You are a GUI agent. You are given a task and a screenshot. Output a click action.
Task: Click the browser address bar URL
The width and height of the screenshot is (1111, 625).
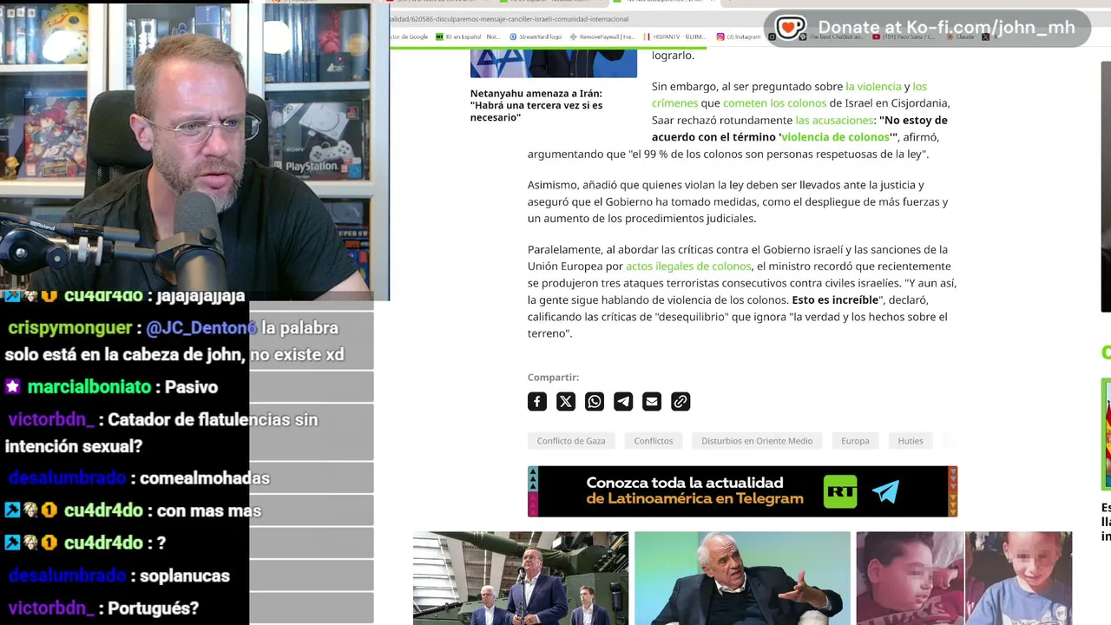pyautogui.click(x=509, y=19)
